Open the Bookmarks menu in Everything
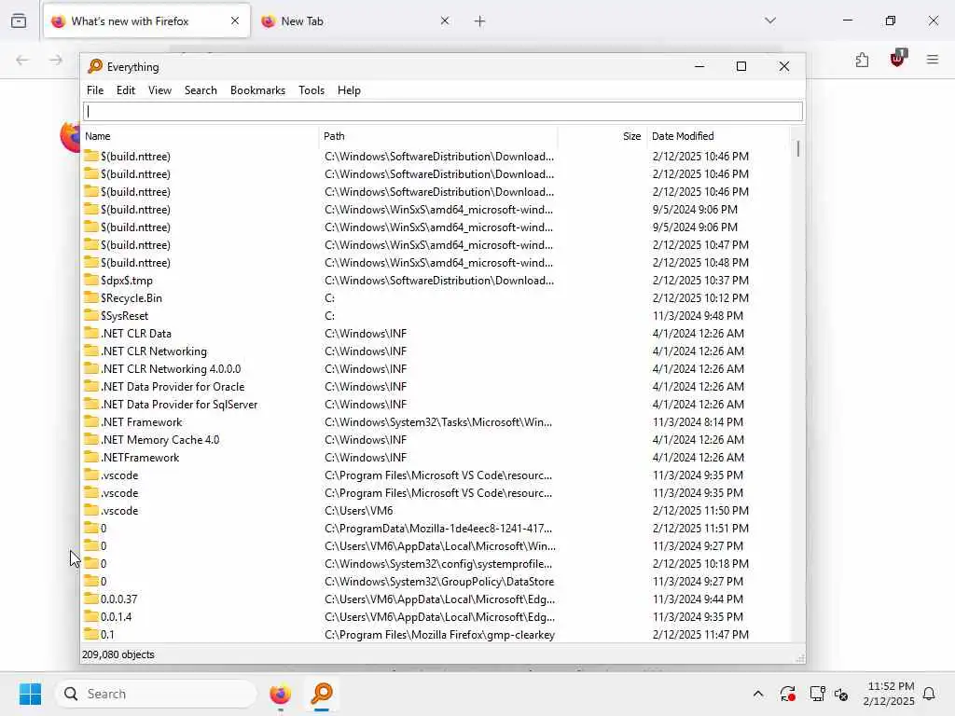Viewport: 955px width, 716px height. pos(257,90)
